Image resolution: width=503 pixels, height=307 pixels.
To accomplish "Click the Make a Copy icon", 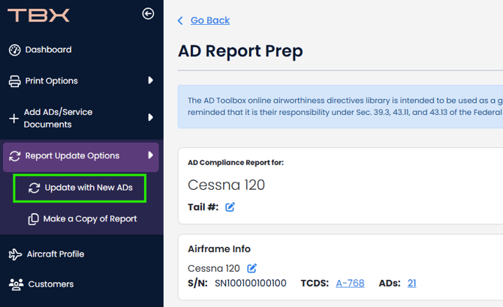I will (34, 219).
